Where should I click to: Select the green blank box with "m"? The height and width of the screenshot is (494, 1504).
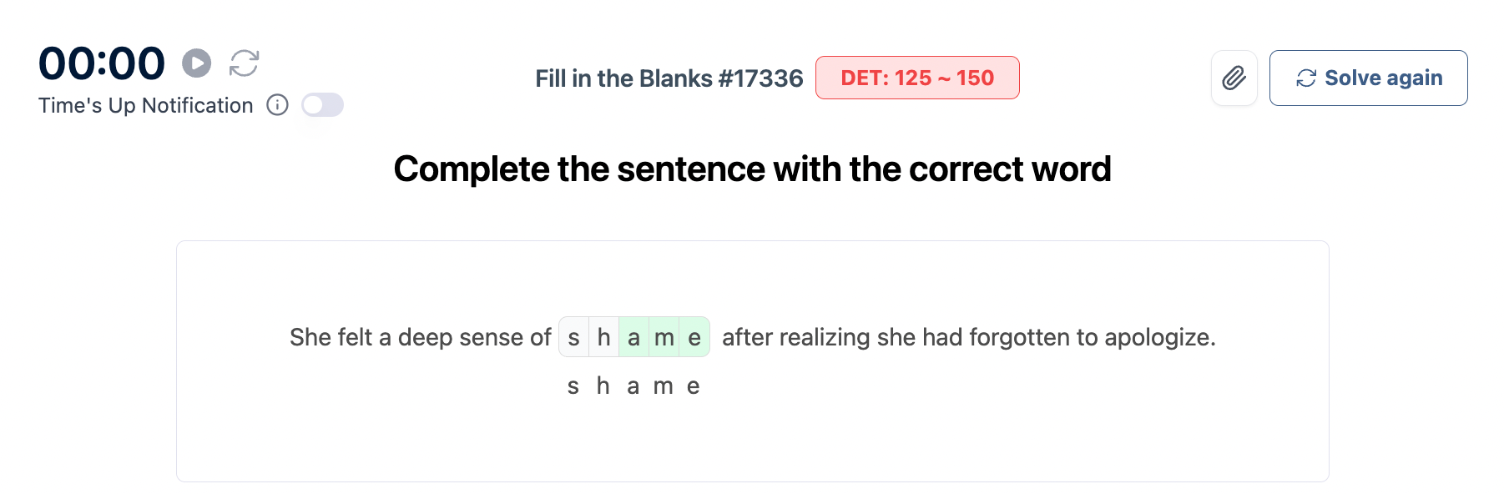click(664, 337)
